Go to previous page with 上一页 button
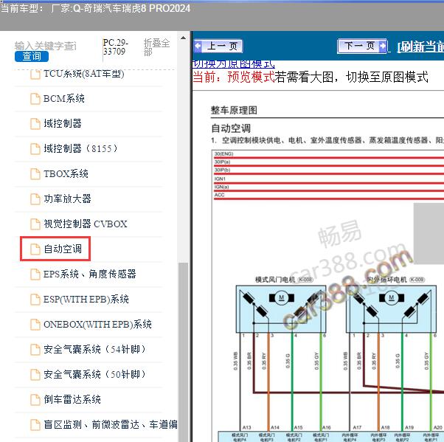The width and height of the screenshot is (444, 442). pos(218,46)
